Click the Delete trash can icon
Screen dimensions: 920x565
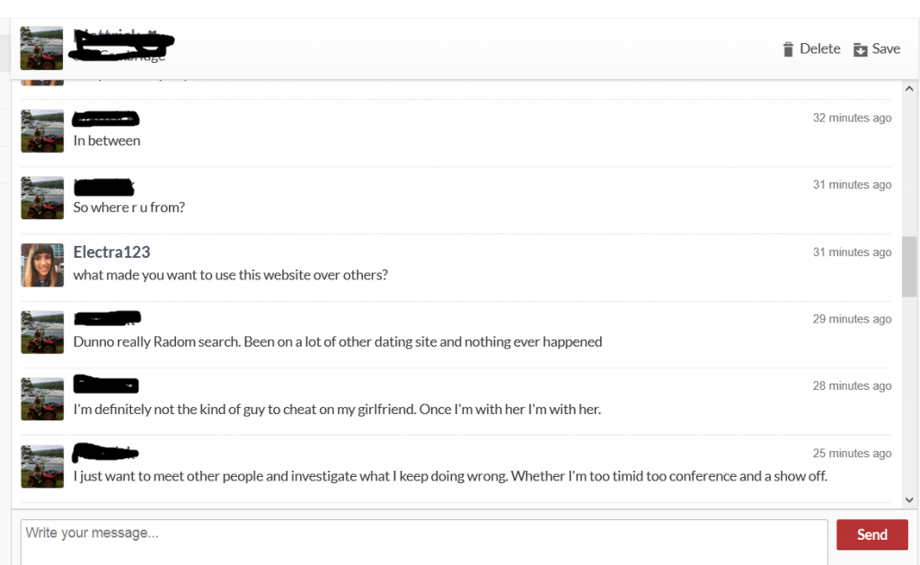tap(788, 49)
